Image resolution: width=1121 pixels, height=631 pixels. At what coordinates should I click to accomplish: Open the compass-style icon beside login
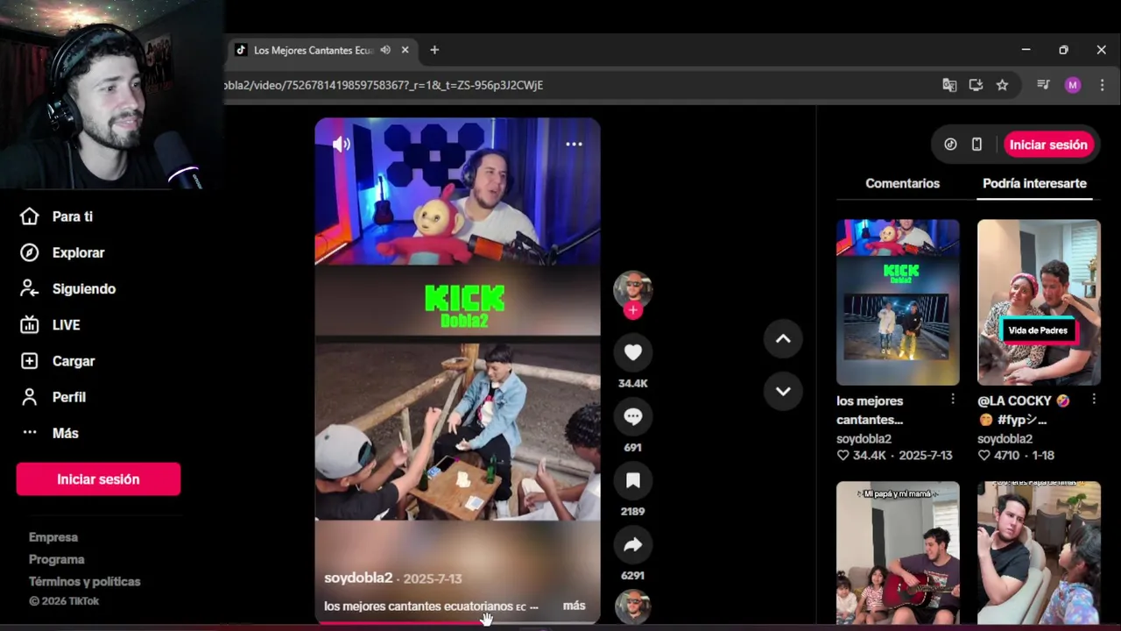[950, 145]
